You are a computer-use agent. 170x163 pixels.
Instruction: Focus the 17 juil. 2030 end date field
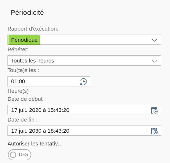(x=84, y=131)
